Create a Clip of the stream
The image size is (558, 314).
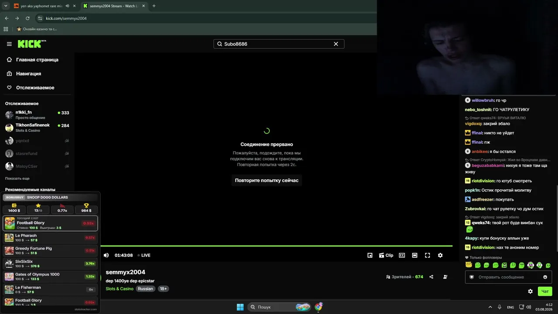[386, 255]
